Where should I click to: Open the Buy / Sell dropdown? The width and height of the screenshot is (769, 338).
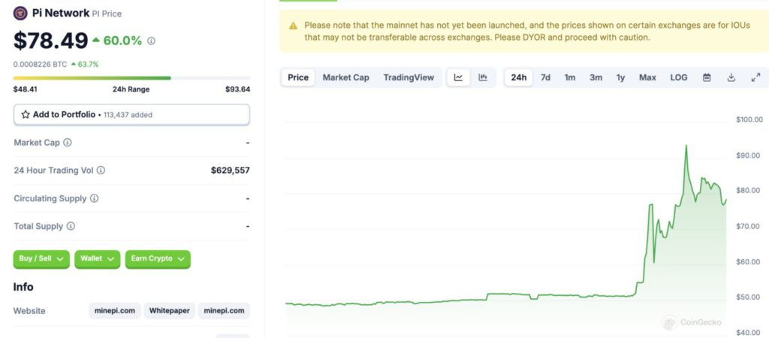(x=41, y=259)
